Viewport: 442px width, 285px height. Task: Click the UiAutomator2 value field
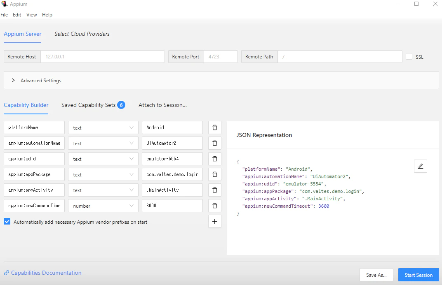pos(172,143)
